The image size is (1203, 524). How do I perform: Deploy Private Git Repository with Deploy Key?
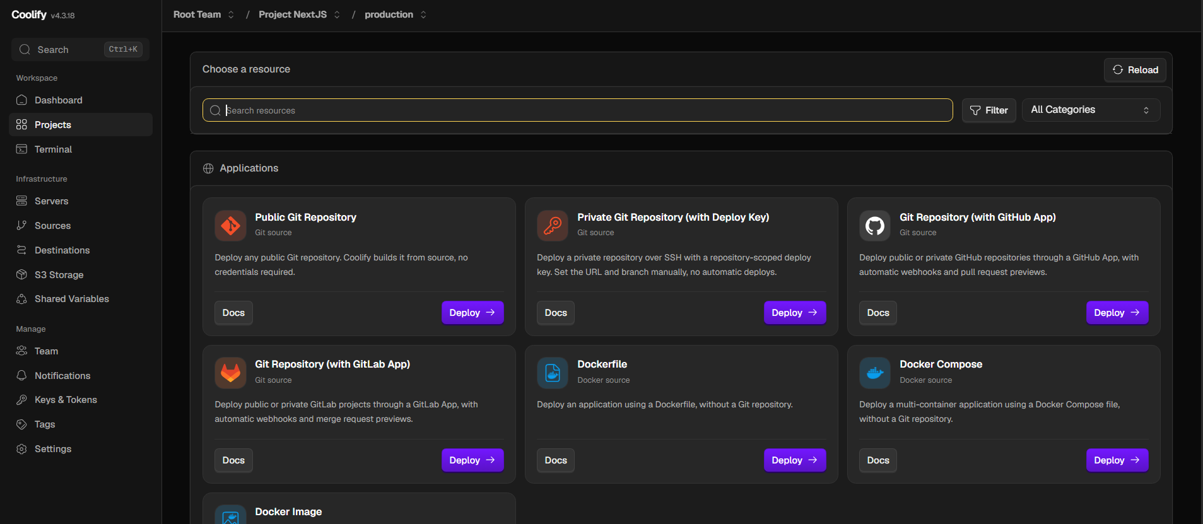click(795, 313)
